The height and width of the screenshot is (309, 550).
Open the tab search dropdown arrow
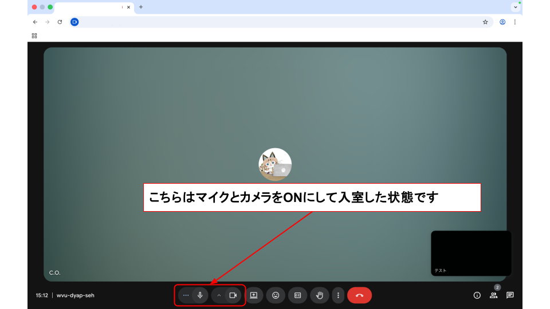pos(515,7)
